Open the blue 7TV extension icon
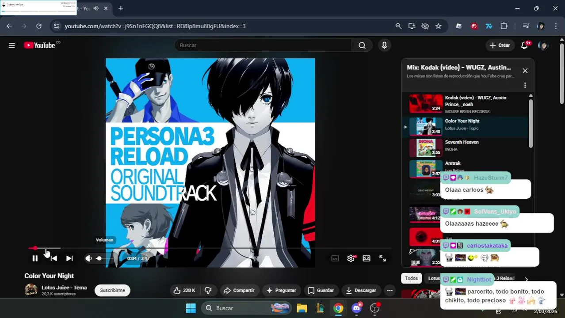This screenshot has width=565, height=318. (489, 26)
